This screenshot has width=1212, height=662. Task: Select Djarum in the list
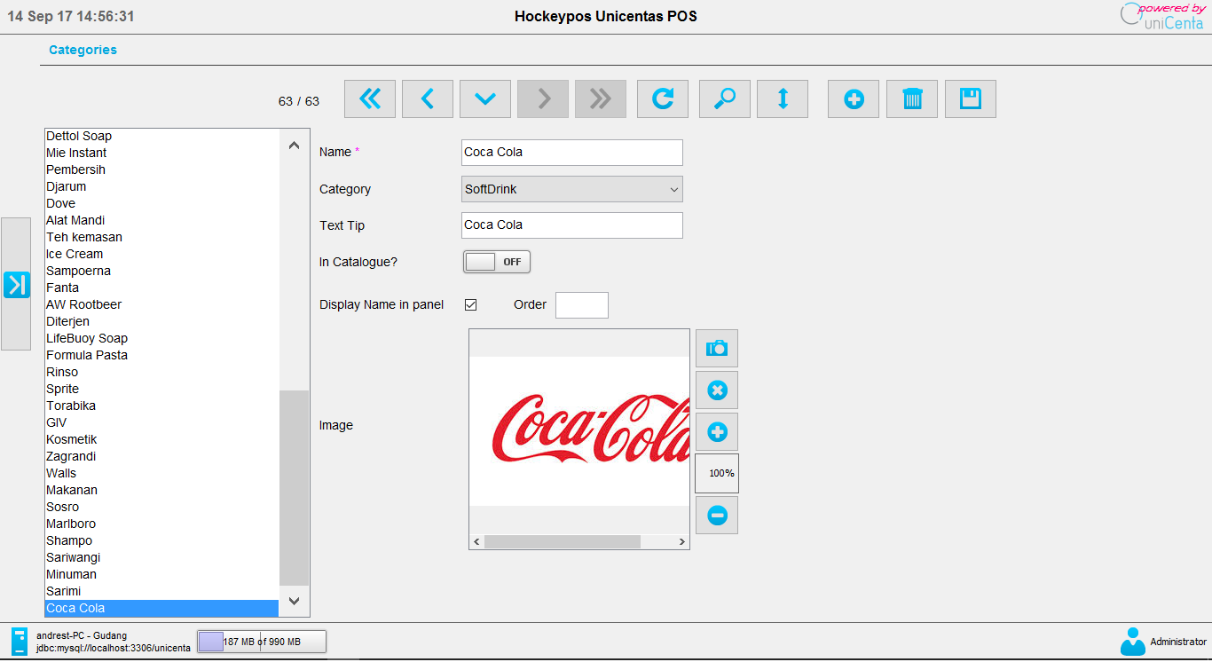pyautogui.click(x=162, y=186)
